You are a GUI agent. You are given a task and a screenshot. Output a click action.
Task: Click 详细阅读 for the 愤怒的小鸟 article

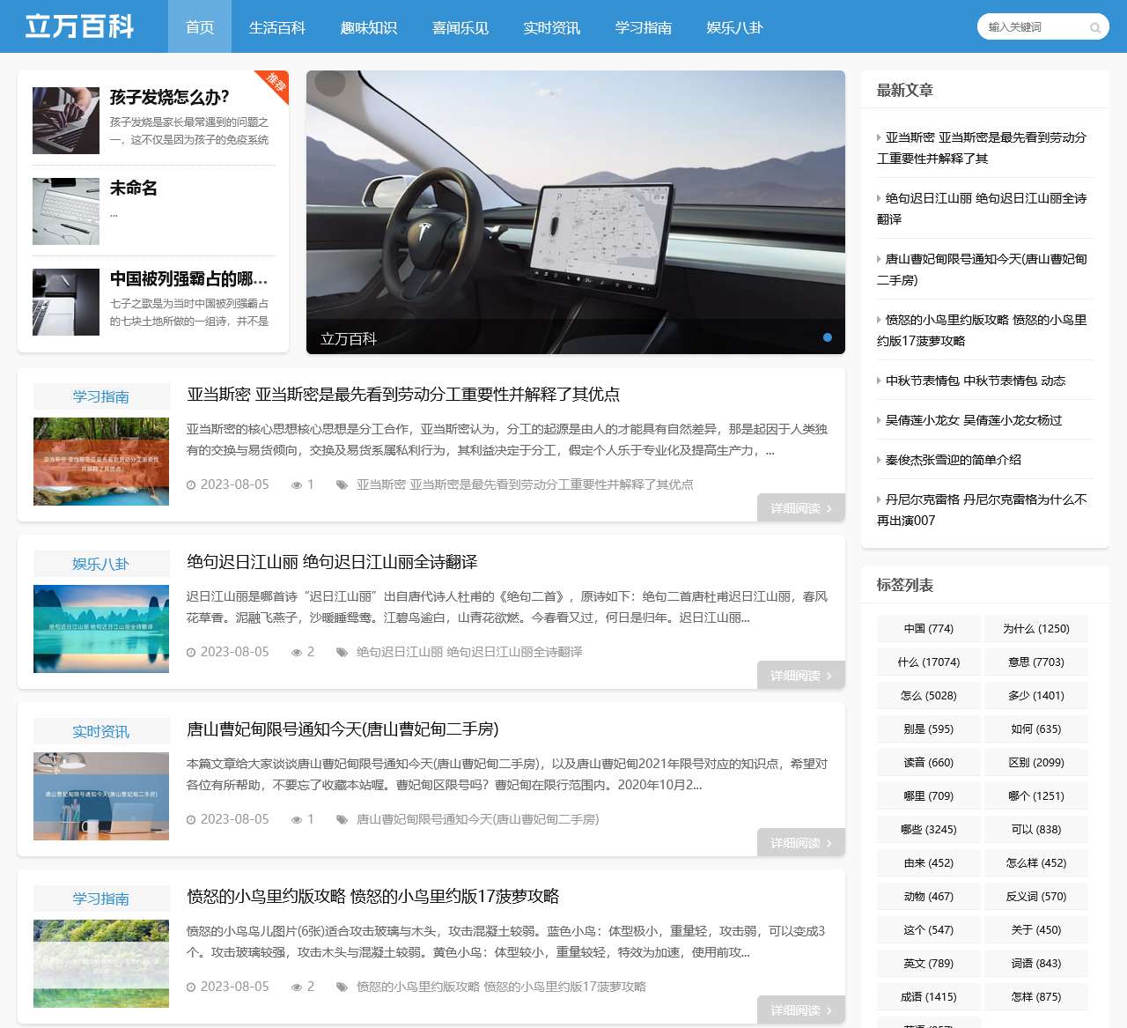801,1010
